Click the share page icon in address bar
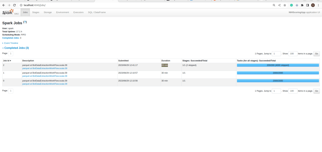 pyautogui.click(x=279, y=5)
